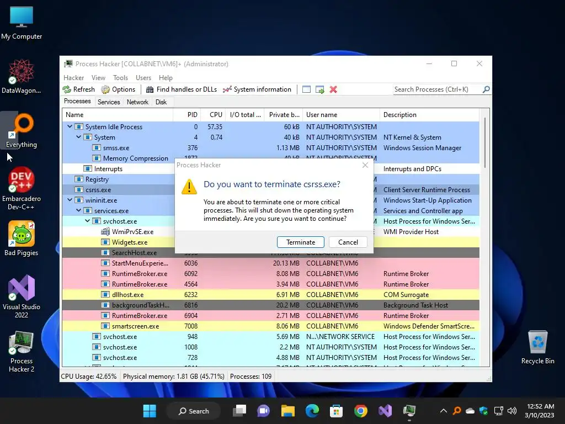Select RuntimeBroker.exe with PID 6092
Screen dimensions: 565x424
(270, 274)
